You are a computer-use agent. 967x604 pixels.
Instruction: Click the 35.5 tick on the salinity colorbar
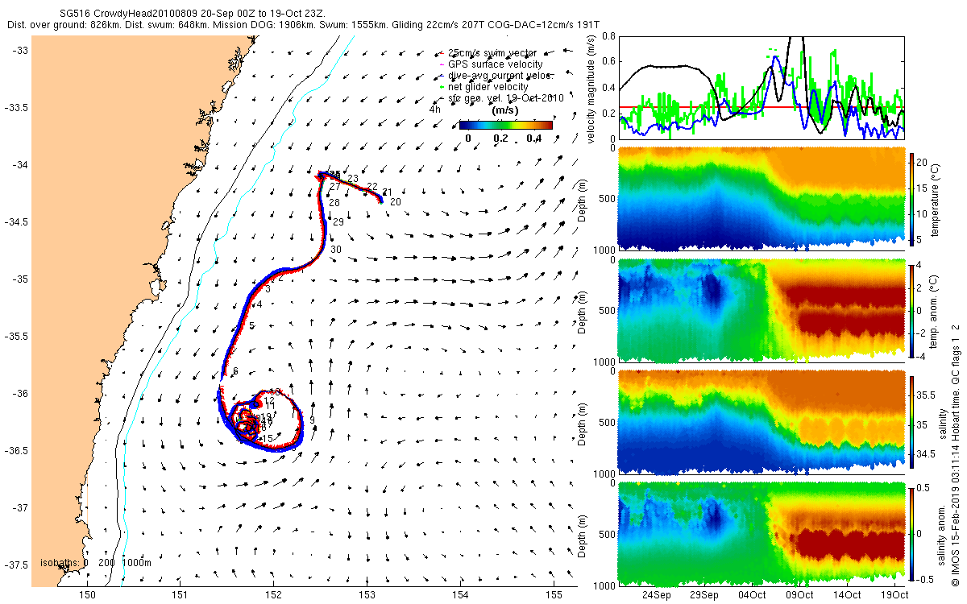[x=927, y=395]
